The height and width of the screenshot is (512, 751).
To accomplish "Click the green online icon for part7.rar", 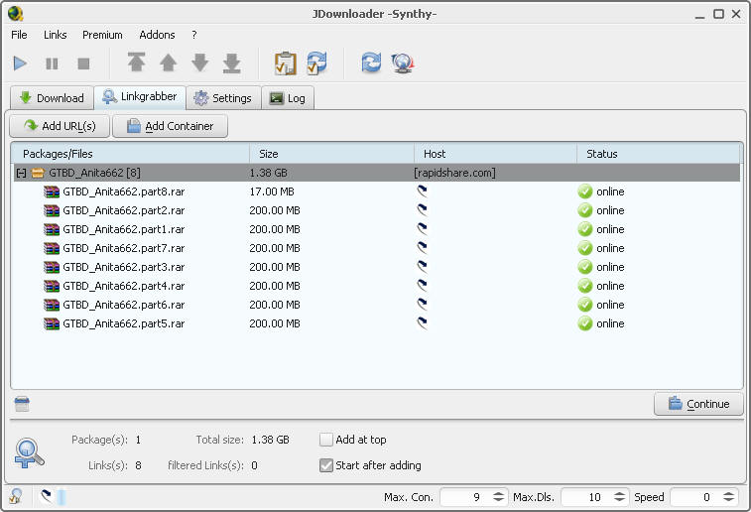I will (584, 248).
